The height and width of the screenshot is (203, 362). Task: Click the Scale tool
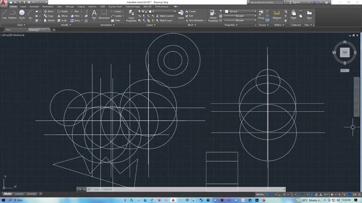coord(62,20)
